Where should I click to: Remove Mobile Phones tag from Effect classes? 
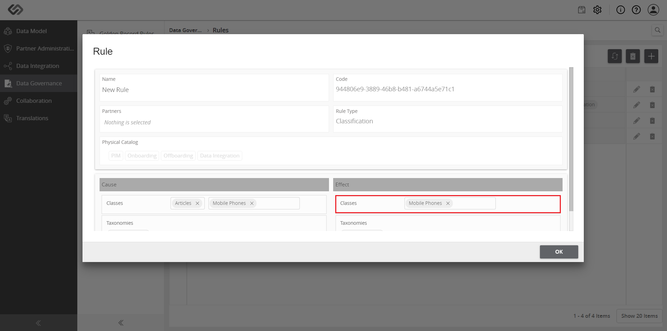coord(448,203)
